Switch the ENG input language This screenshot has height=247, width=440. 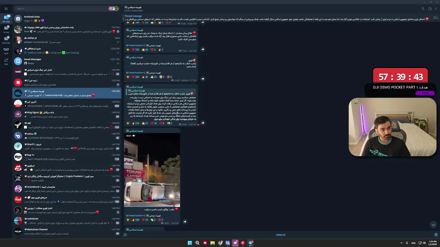click(x=413, y=243)
